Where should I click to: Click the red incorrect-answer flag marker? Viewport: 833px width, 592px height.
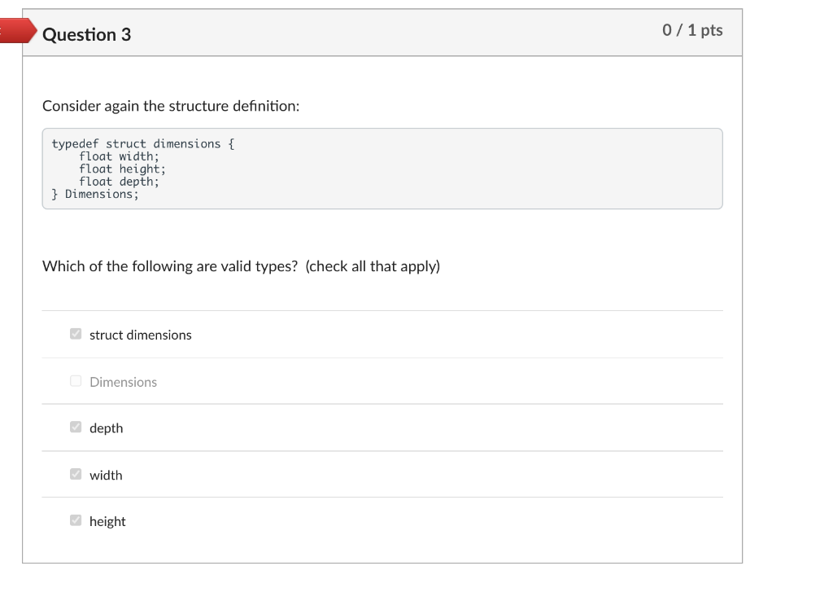pos(18,33)
